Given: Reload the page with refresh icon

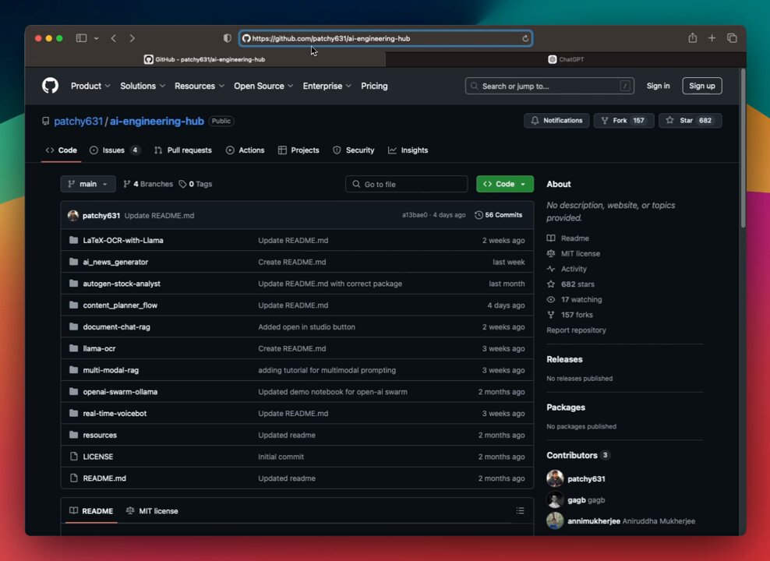Looking at the screenshot, I should click(x=525, y=38).
